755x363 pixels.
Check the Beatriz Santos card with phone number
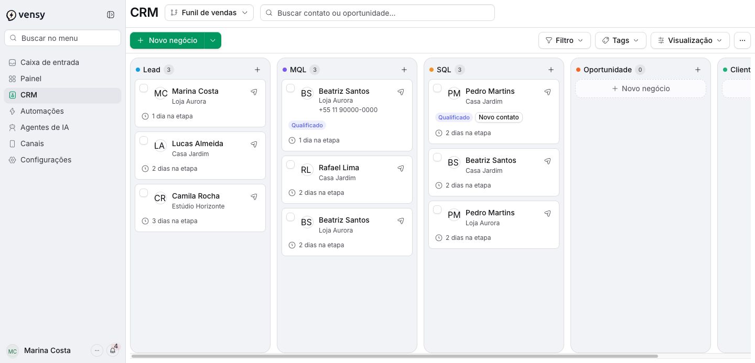[x=290, y=88]
